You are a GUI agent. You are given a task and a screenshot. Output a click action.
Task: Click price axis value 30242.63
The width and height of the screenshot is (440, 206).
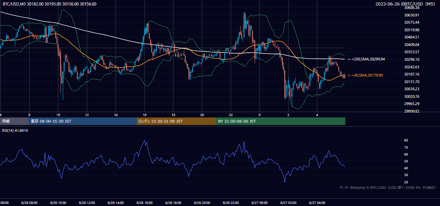[412, 67]
